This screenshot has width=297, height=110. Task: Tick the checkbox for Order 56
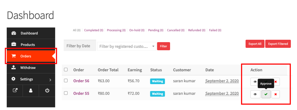coord(66,81)
